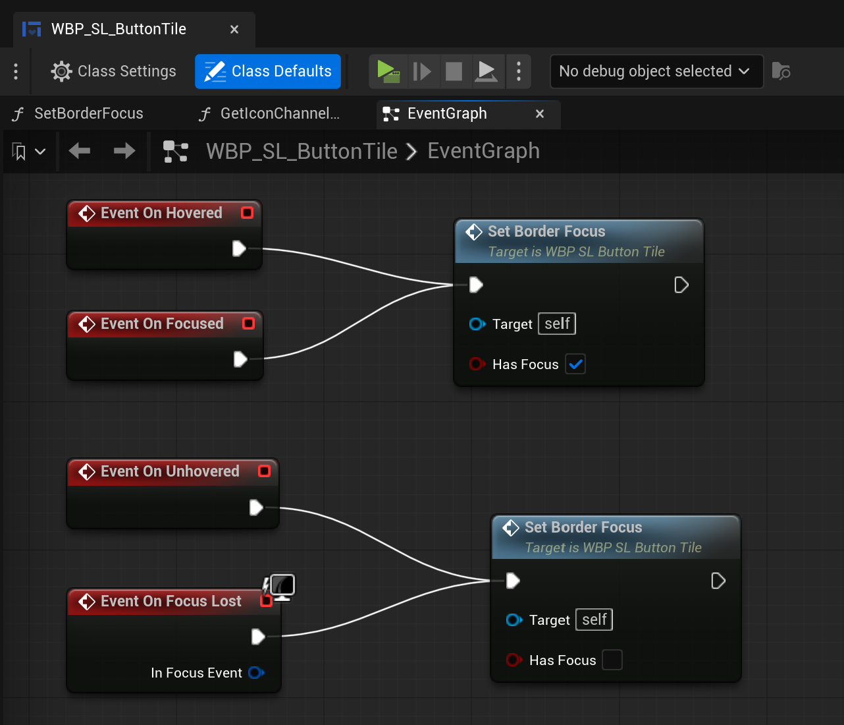Screen dimensions: 844x725
Task: Click the Stop simulation button
Action: (x=454, y=71)
